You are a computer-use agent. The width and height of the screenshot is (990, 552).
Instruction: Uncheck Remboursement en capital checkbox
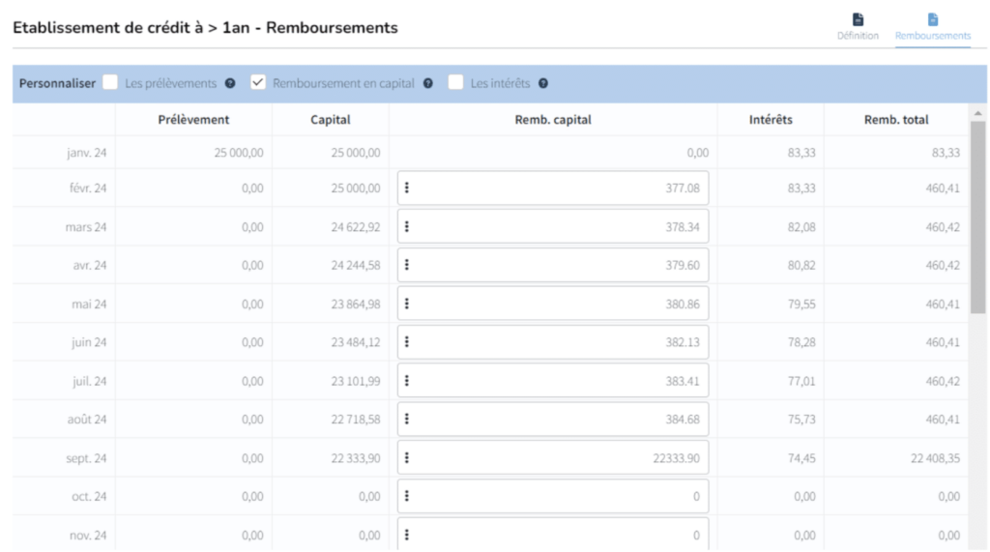[258, 83]
